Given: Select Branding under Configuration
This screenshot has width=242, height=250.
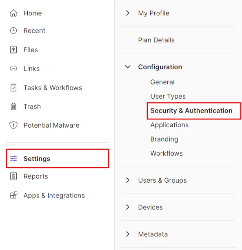Looking at the screenshot, I should pyautogui.click(x=164, y=139).
